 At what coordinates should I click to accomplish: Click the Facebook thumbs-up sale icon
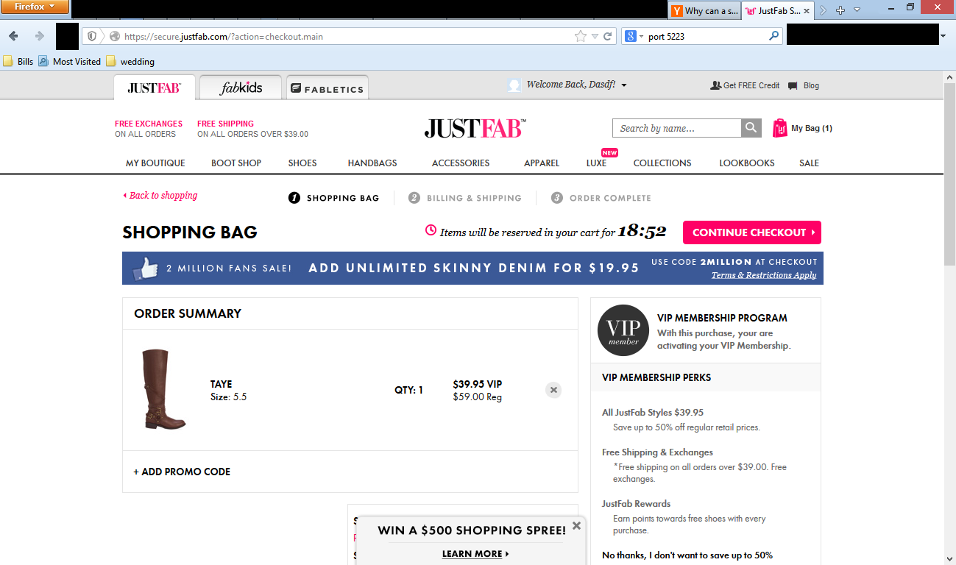click(x=146, y=269)
